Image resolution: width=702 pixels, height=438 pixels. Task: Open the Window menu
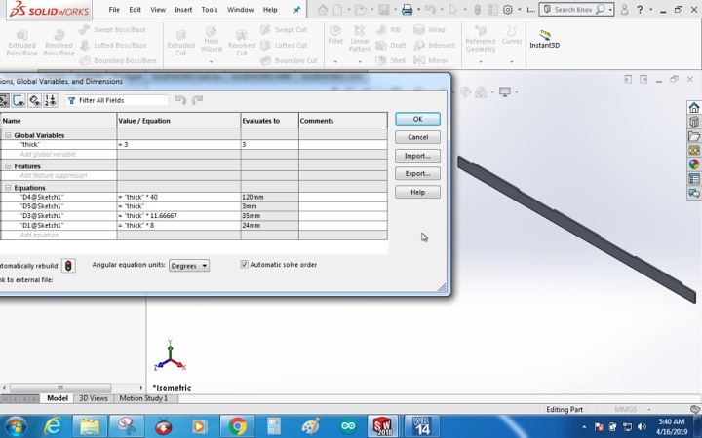point(241,10)
